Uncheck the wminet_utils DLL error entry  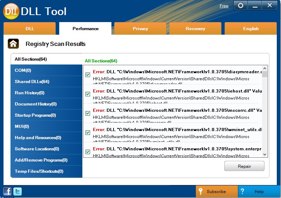pos(88,132)
